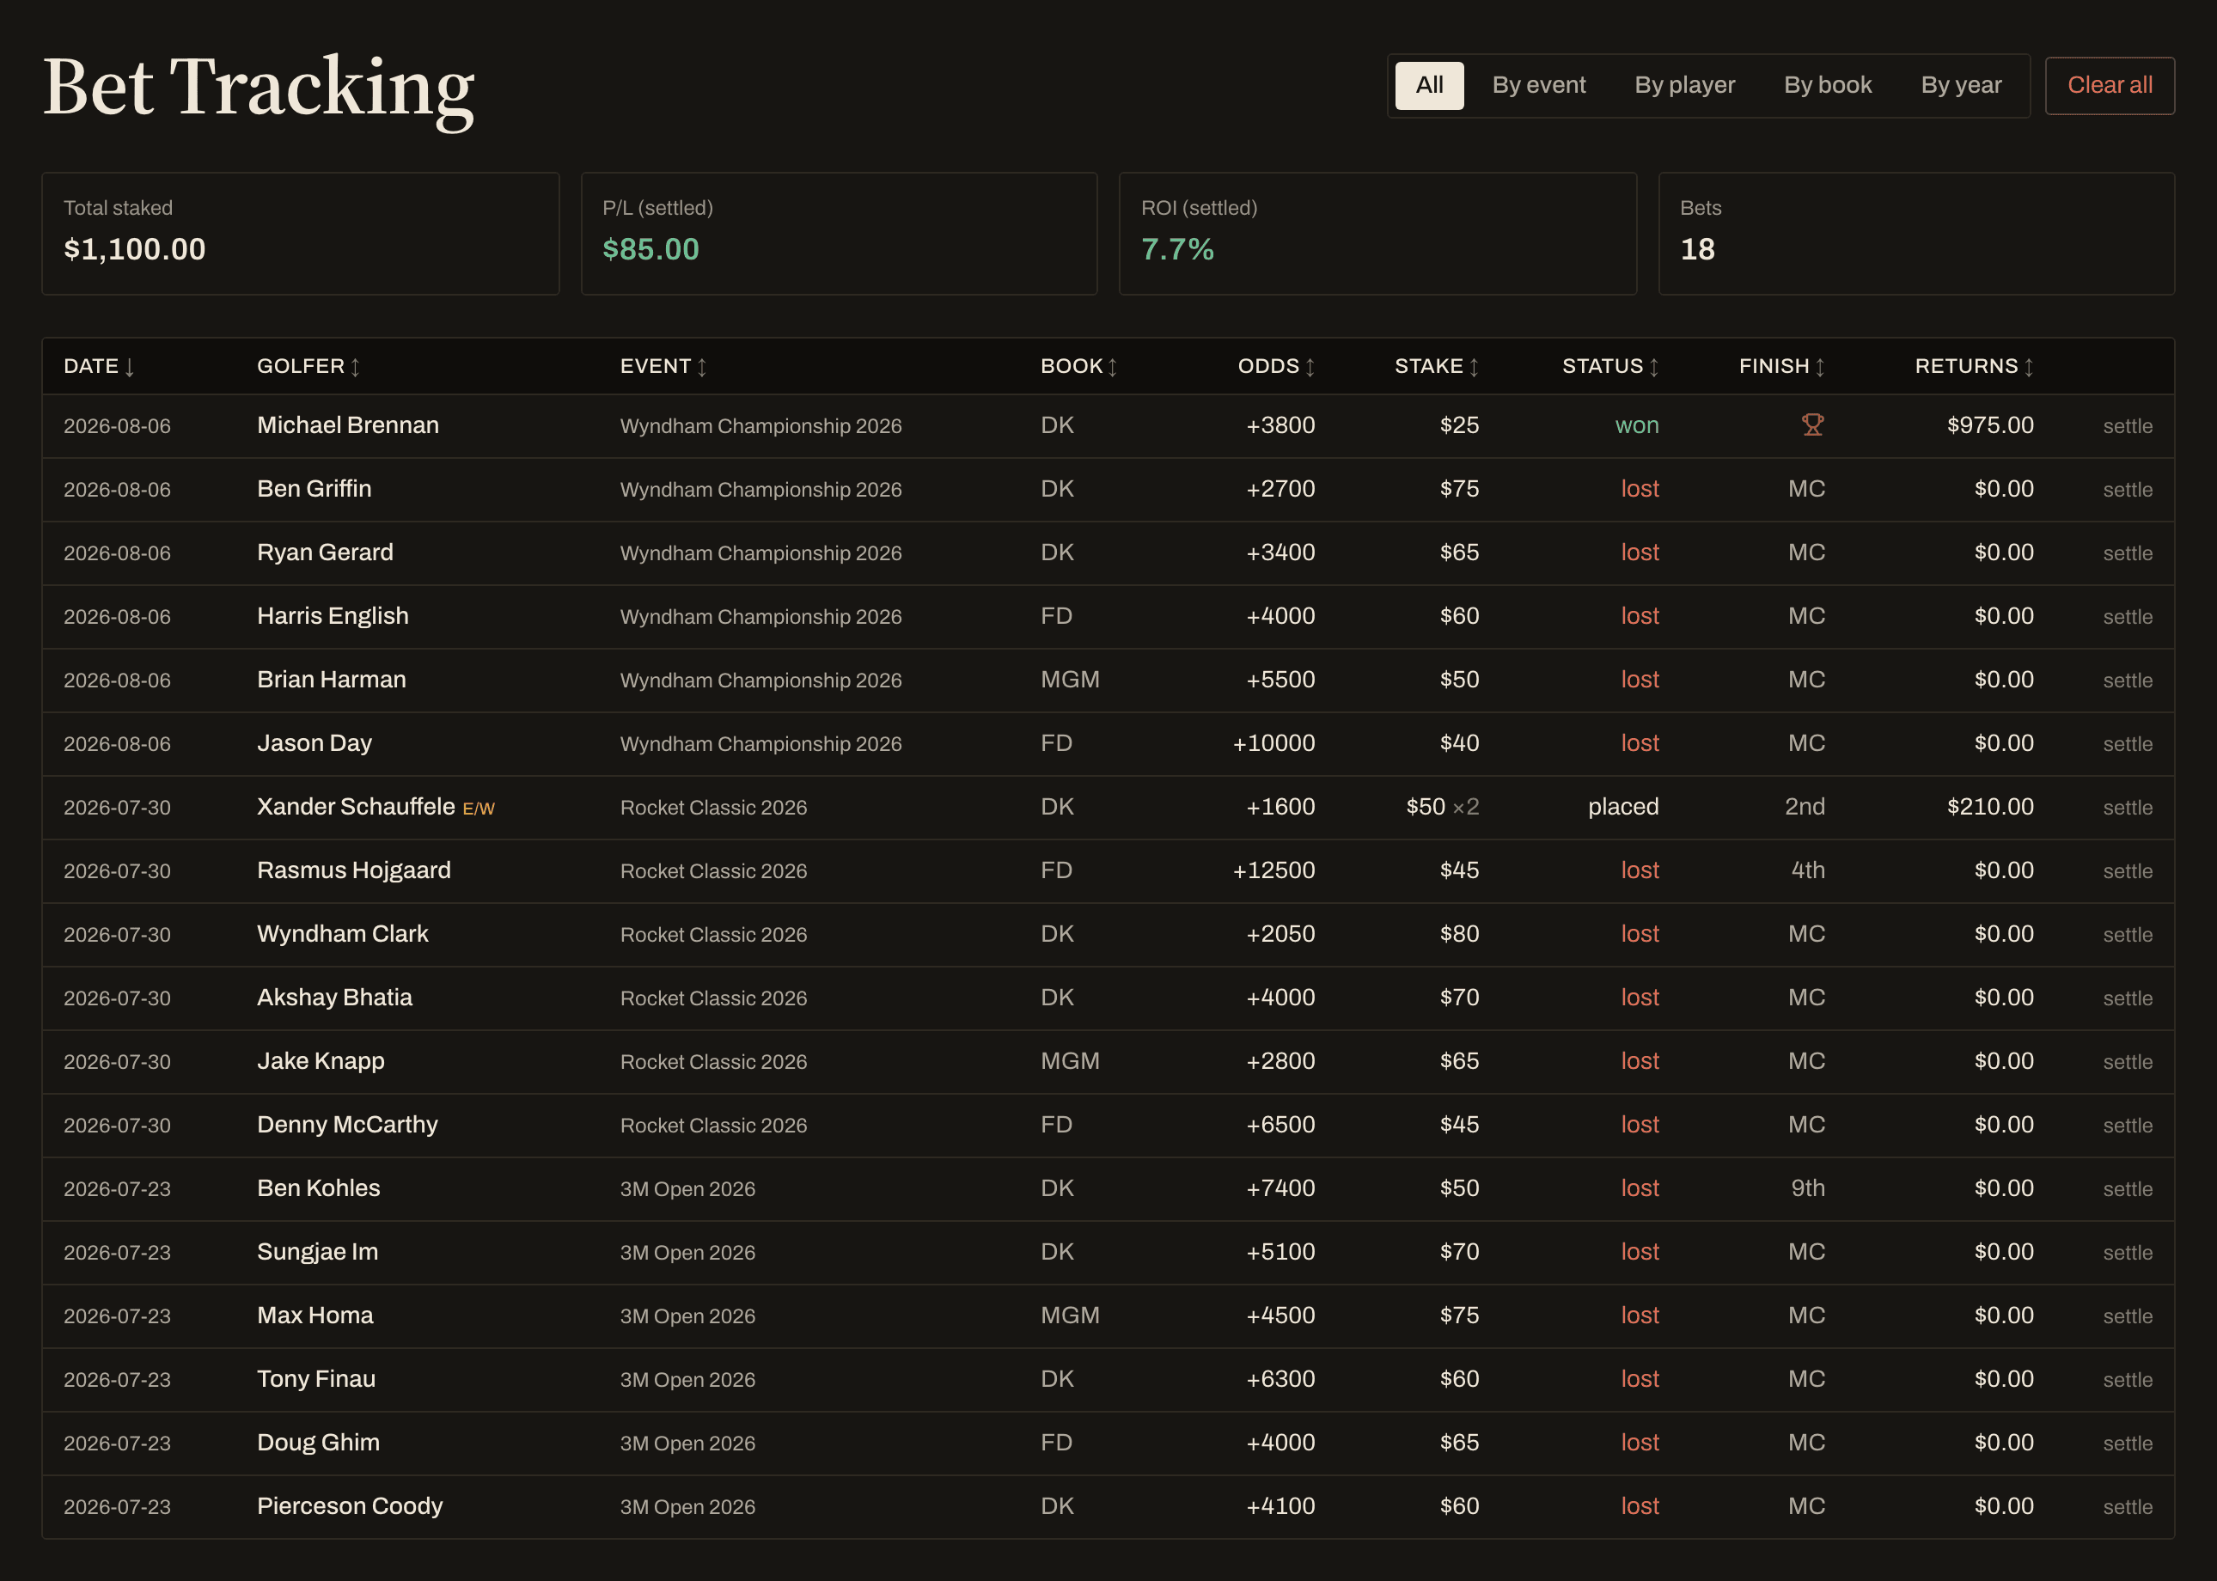Sort table by Status column header
This screenshot has height=1581, width=2217.
pos(1610,366)
